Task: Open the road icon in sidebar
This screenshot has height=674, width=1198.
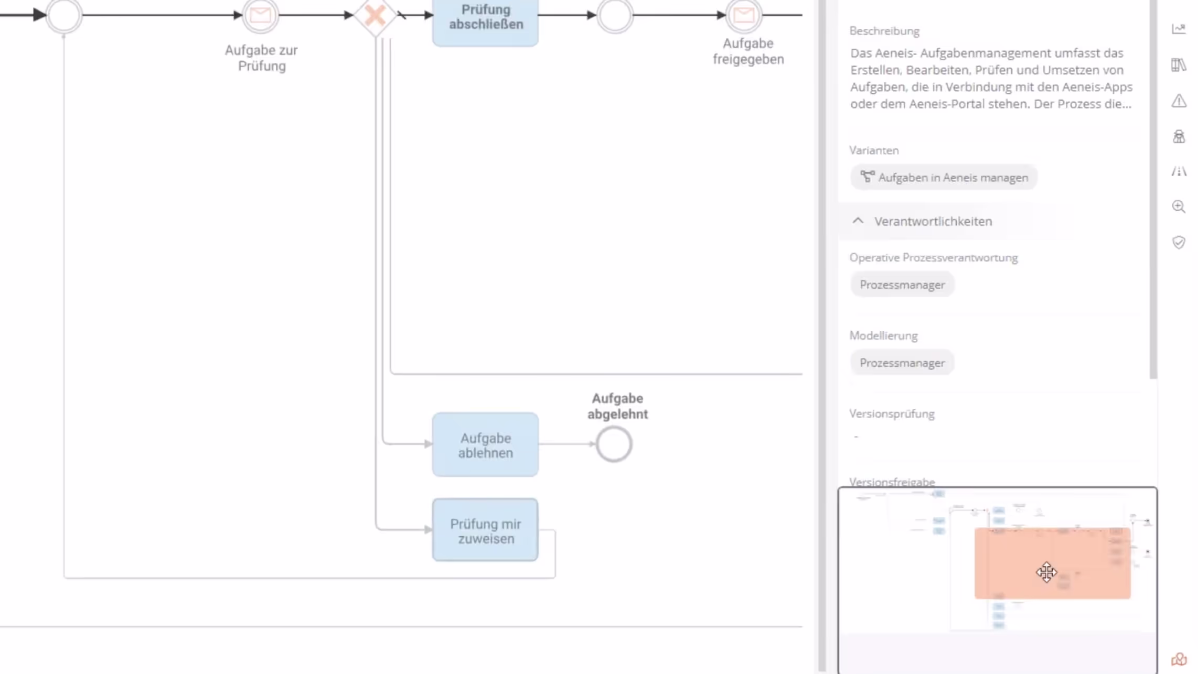Action: point(1179,171)
